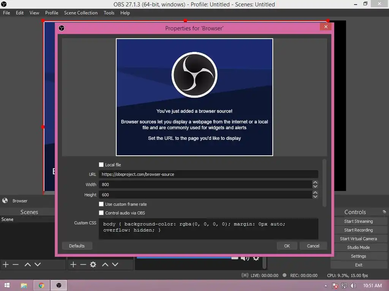This screenshot has width=389, height=291.
Task: Click Action Center flag tray icon
Action: pyautogui.click(x=335, y=286)
